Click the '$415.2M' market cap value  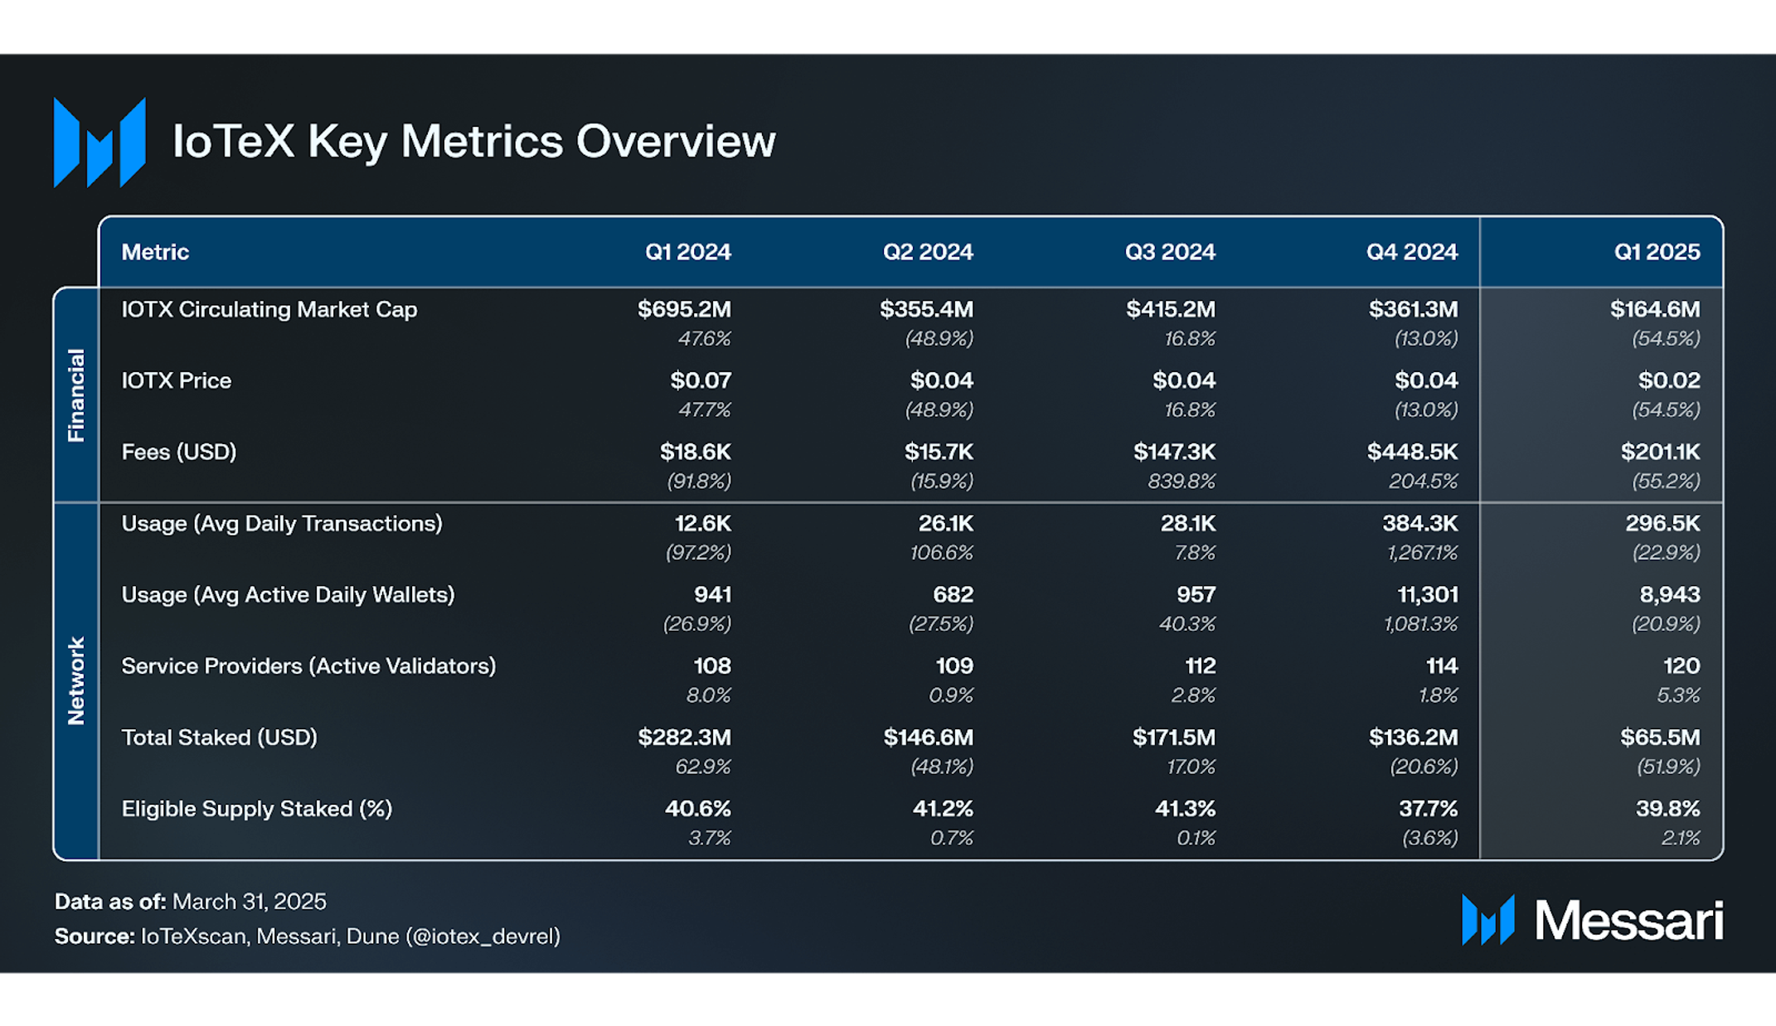click(1171, 310)
